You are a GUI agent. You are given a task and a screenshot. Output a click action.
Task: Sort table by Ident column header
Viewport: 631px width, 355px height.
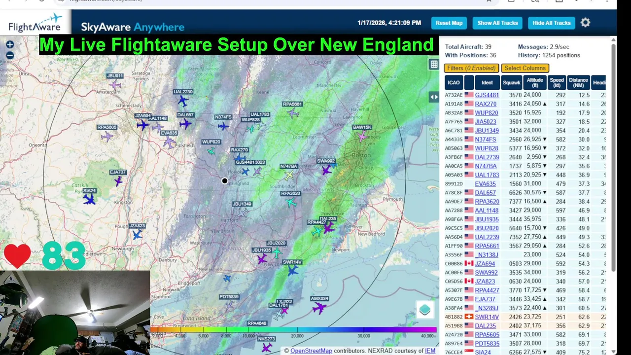487,82
